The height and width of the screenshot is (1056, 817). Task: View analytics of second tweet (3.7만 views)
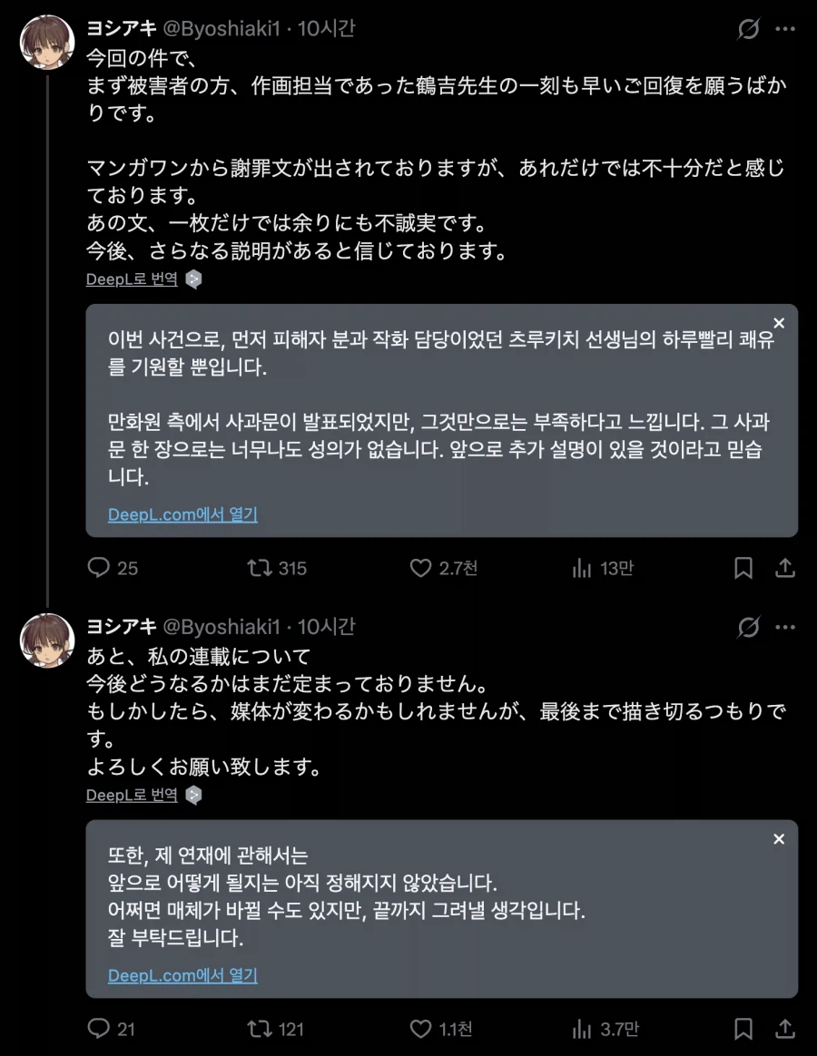click(582, 1029)
